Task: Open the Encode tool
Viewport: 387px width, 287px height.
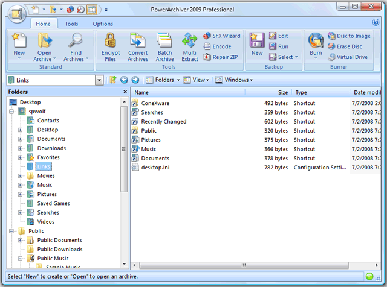Action: 218,46
